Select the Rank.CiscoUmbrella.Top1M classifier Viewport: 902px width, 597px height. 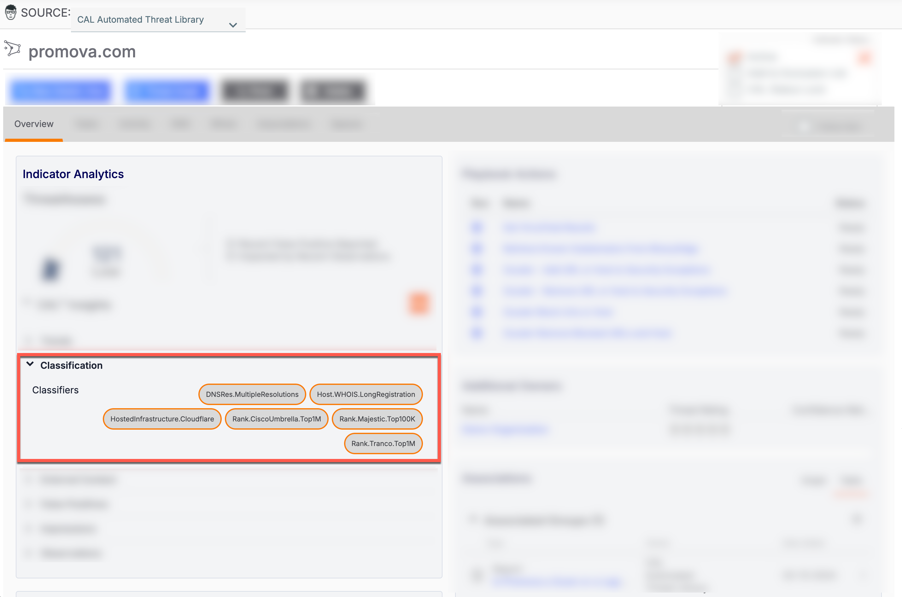tap(277, 419)
